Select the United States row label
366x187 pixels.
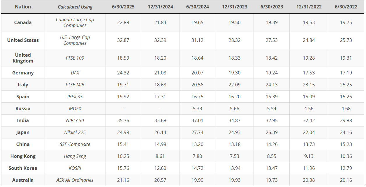click(23, 40)
